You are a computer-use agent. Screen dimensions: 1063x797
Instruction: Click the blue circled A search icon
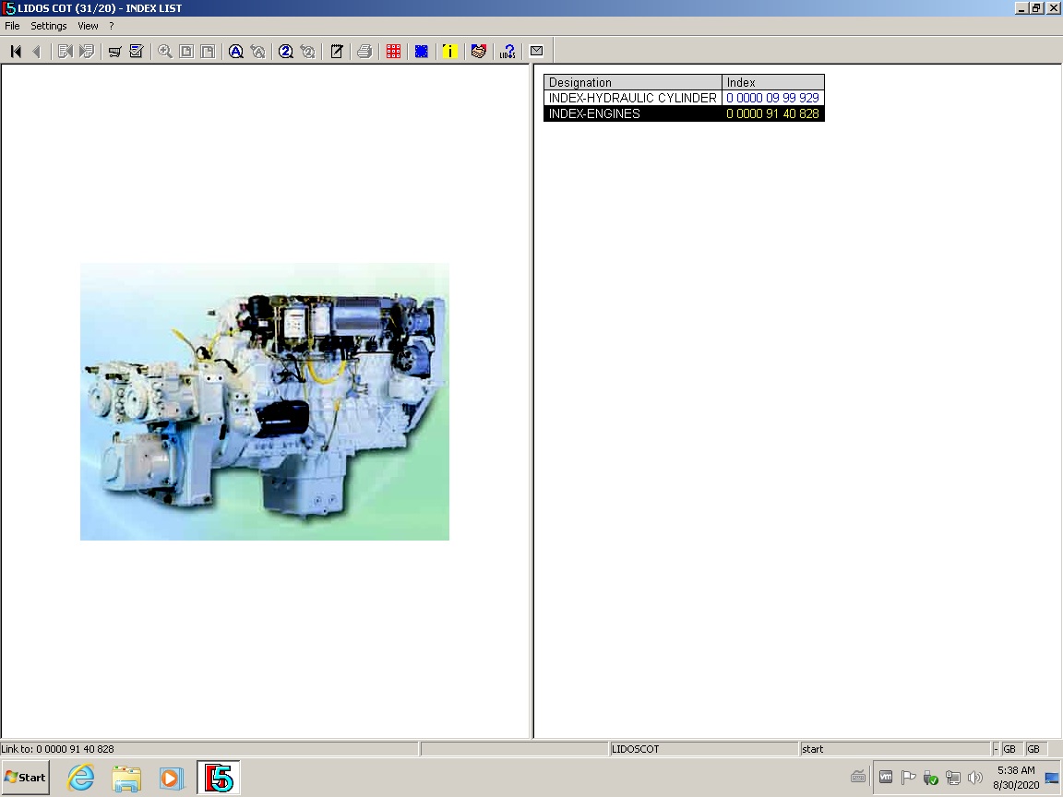point(236,52)
